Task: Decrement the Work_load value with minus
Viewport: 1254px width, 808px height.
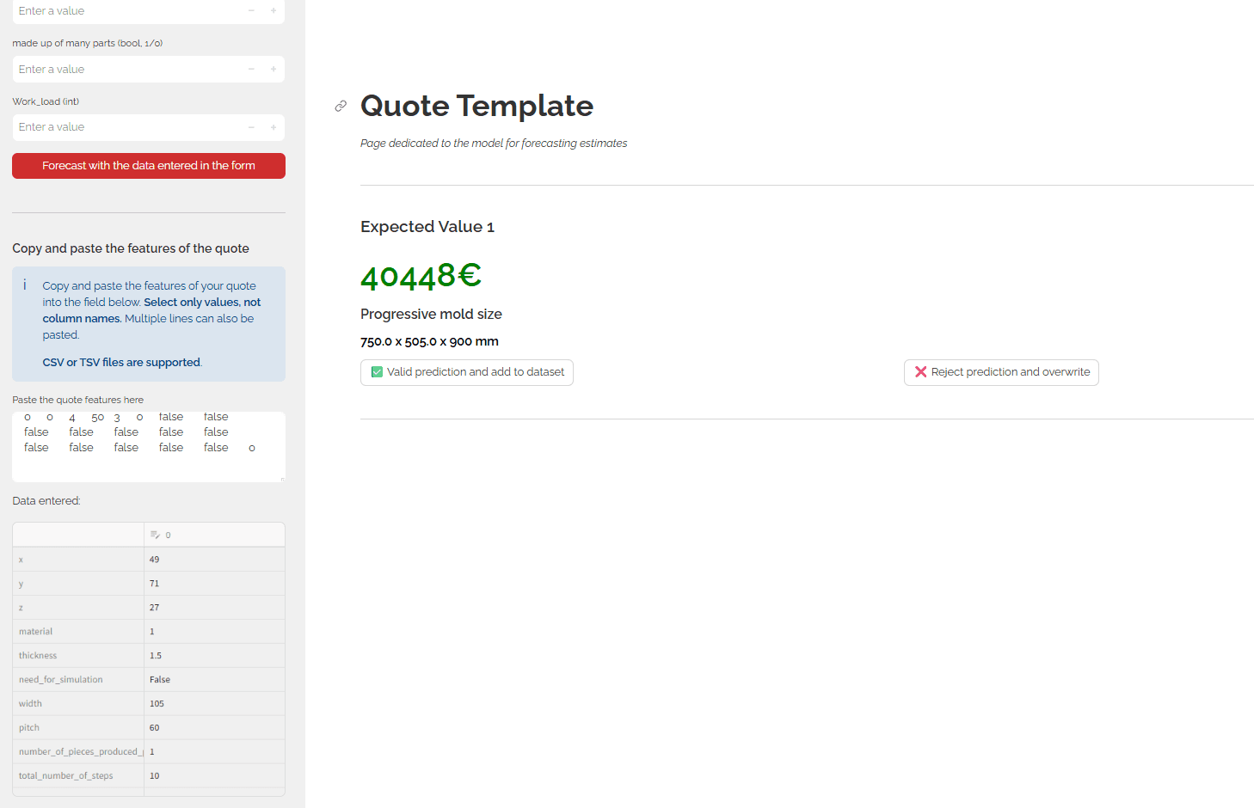Action: click(251, 127)
